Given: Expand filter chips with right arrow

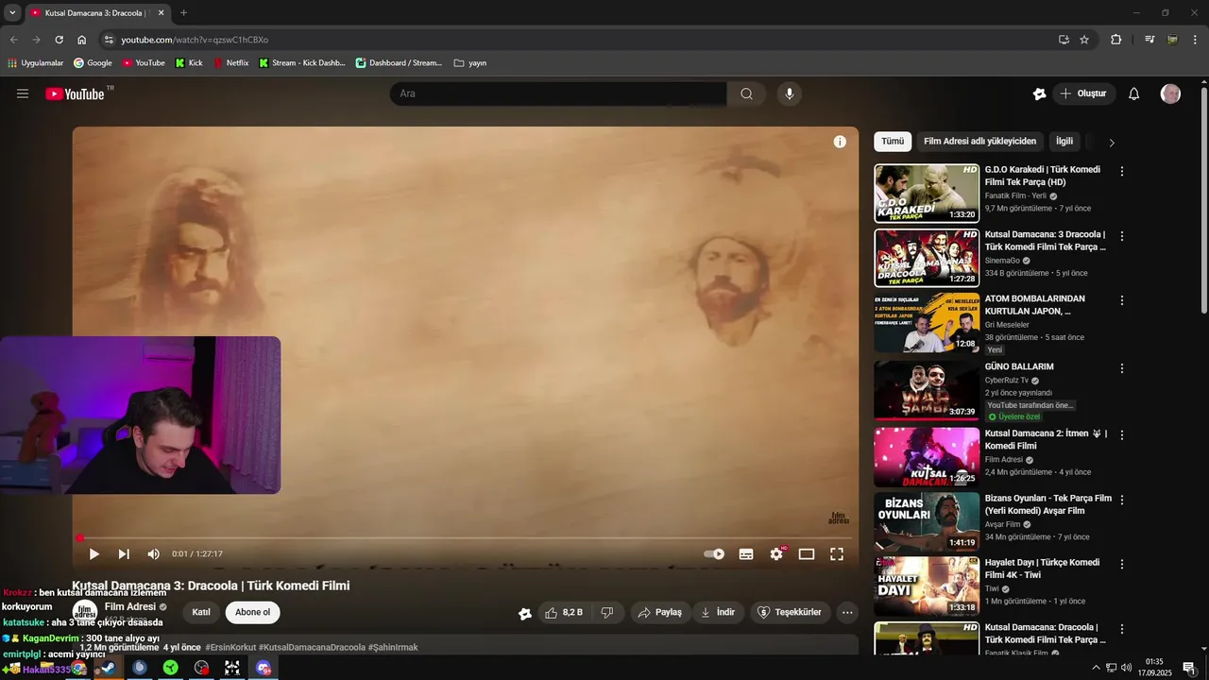Looking at the screenshot, I should pos(1112,143).
